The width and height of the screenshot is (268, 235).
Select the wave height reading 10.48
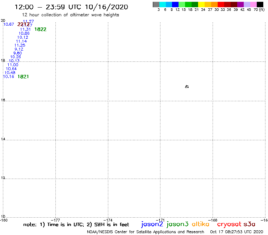[10, 73]
